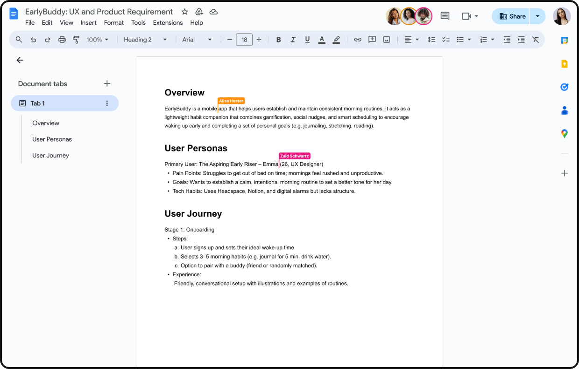Viewport: 579px width, 369px height.
Task: Open zoom level 100% dropdown
Action: click(x=98, y=40)
